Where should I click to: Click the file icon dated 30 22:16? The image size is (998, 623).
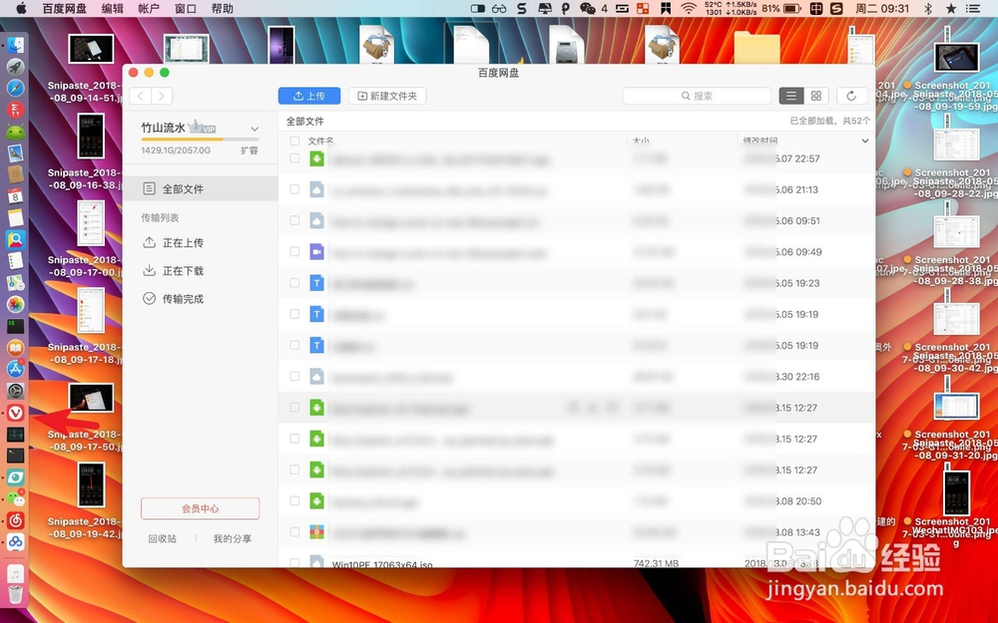tap(316, 377)
